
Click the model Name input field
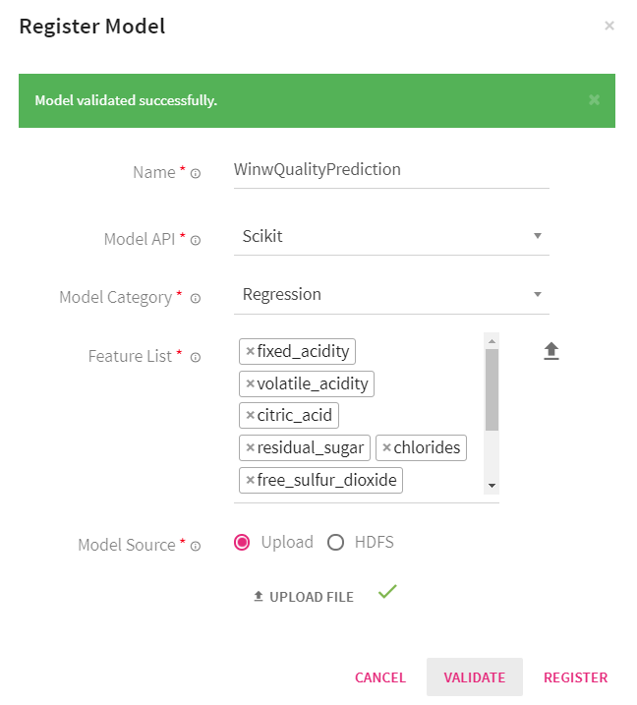tap(390, 169)
